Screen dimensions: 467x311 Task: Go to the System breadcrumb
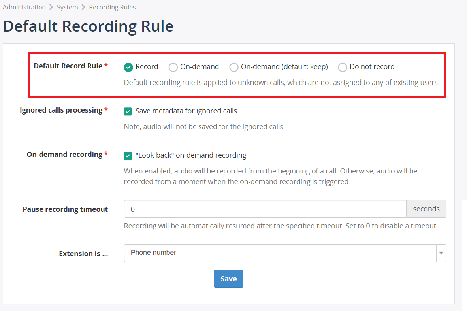67,7
